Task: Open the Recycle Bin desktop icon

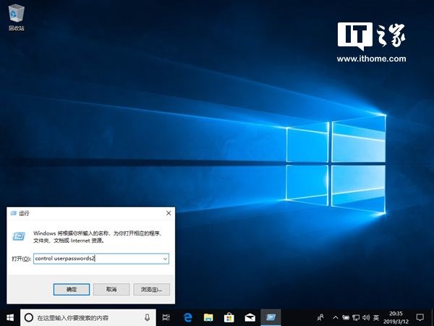Action: (x=17, y=17)
